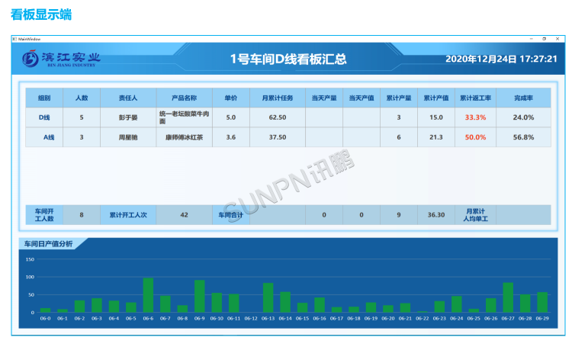Viewport: 572px width, 347px height.
Task: Minimize the MainWindow window
Action: 531,38
